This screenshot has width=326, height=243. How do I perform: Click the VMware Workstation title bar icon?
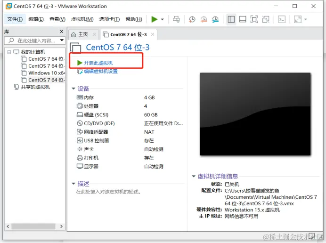click(9, 6)
